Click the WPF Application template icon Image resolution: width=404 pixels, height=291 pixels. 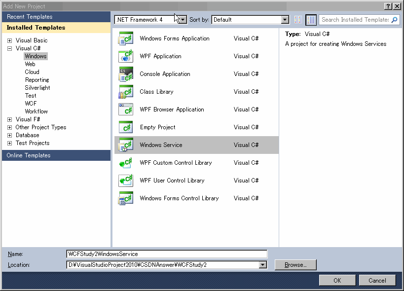tap(125, 56)
